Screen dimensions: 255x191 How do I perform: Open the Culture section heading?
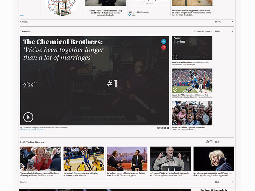[24, 22]
